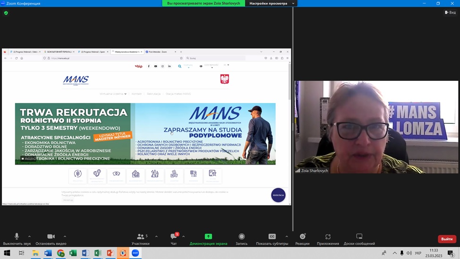Go back in the shared browser

pos(6,58)
